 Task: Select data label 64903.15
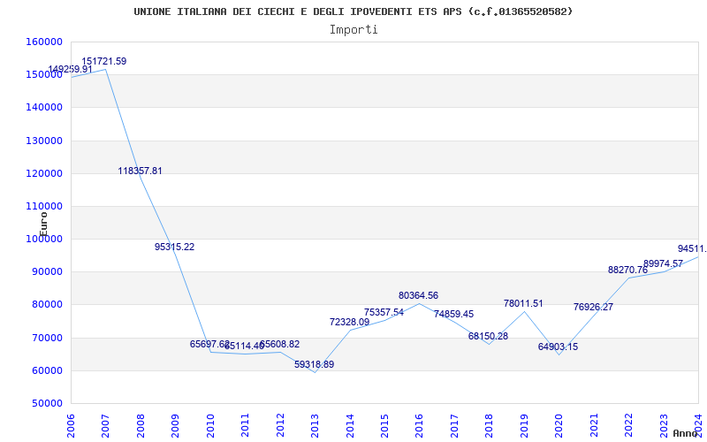pos(559,347)
